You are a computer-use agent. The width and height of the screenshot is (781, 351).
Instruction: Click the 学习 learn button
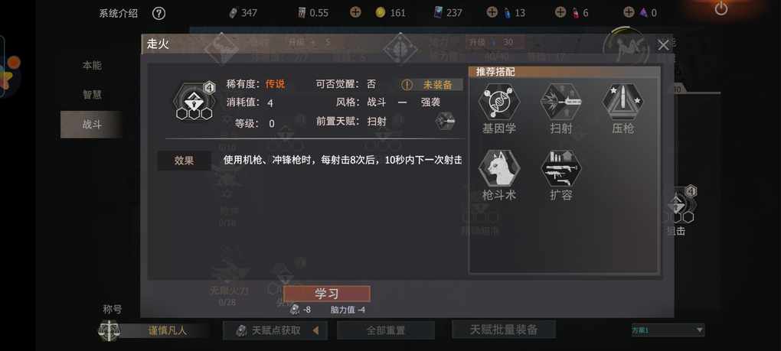[x=327, y=294]
